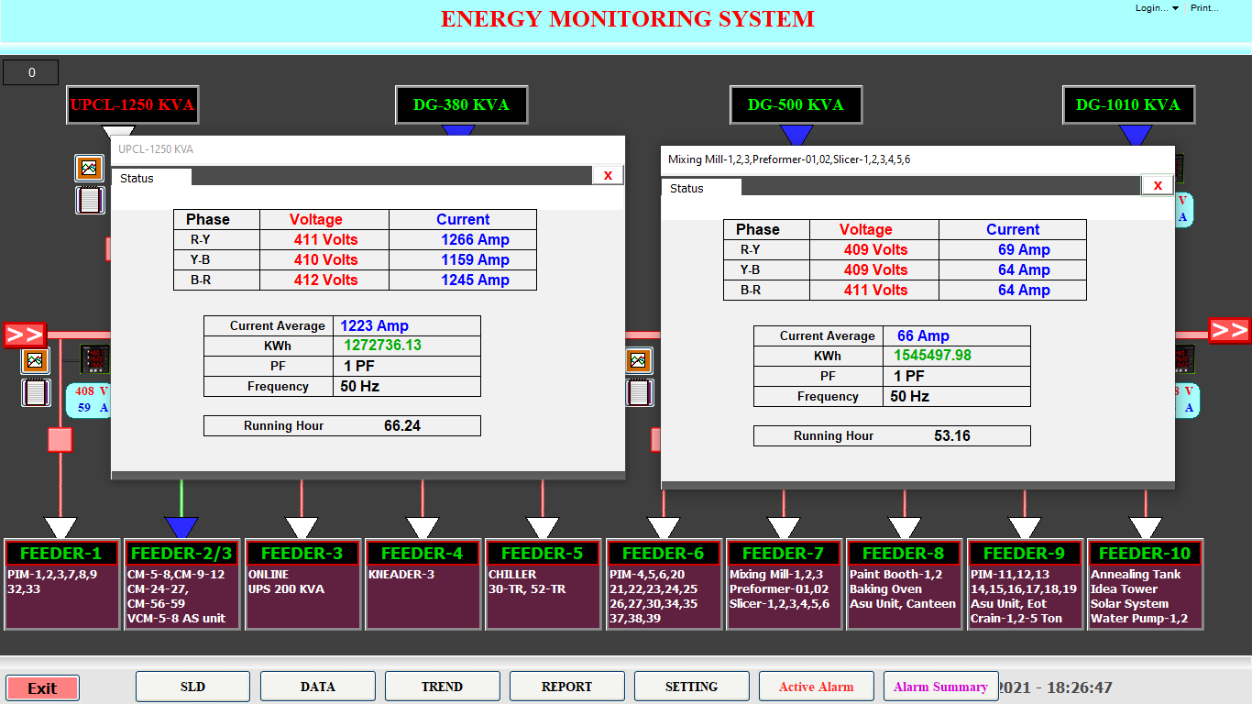Open notebook icon between the two status popups

click(640, 392)
